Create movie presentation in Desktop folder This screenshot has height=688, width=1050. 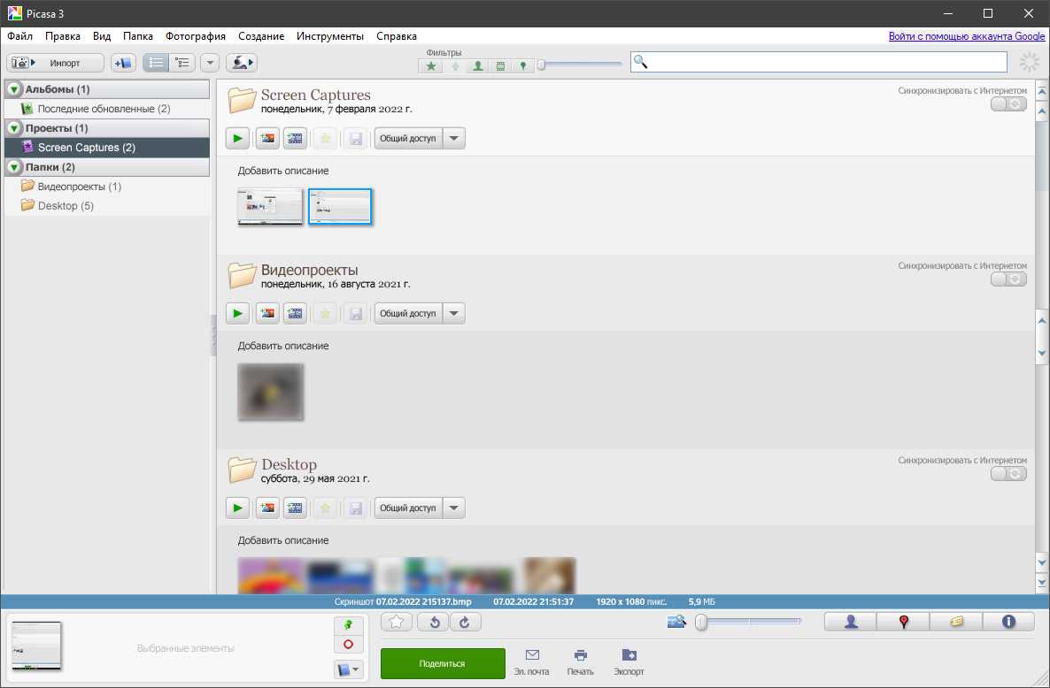point(296,508)
